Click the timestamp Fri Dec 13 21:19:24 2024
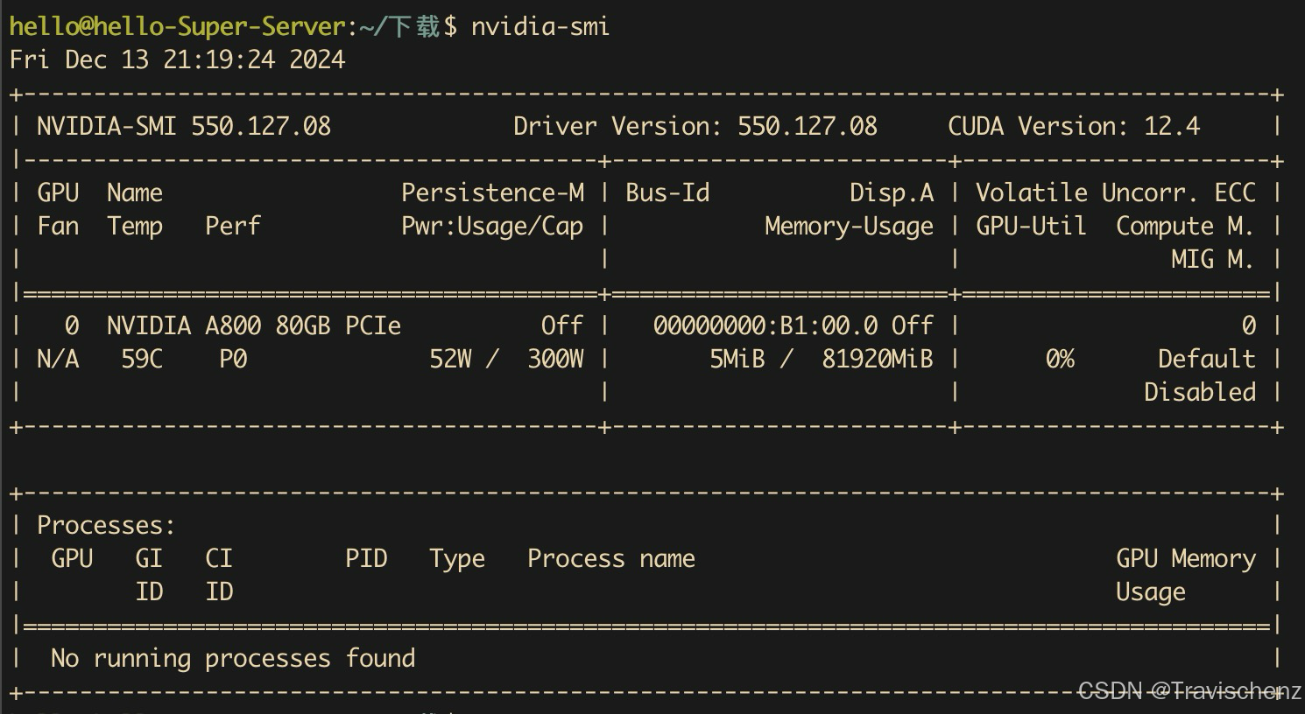The width and height of the screenshot is (1305, 714). pos(177,59)
